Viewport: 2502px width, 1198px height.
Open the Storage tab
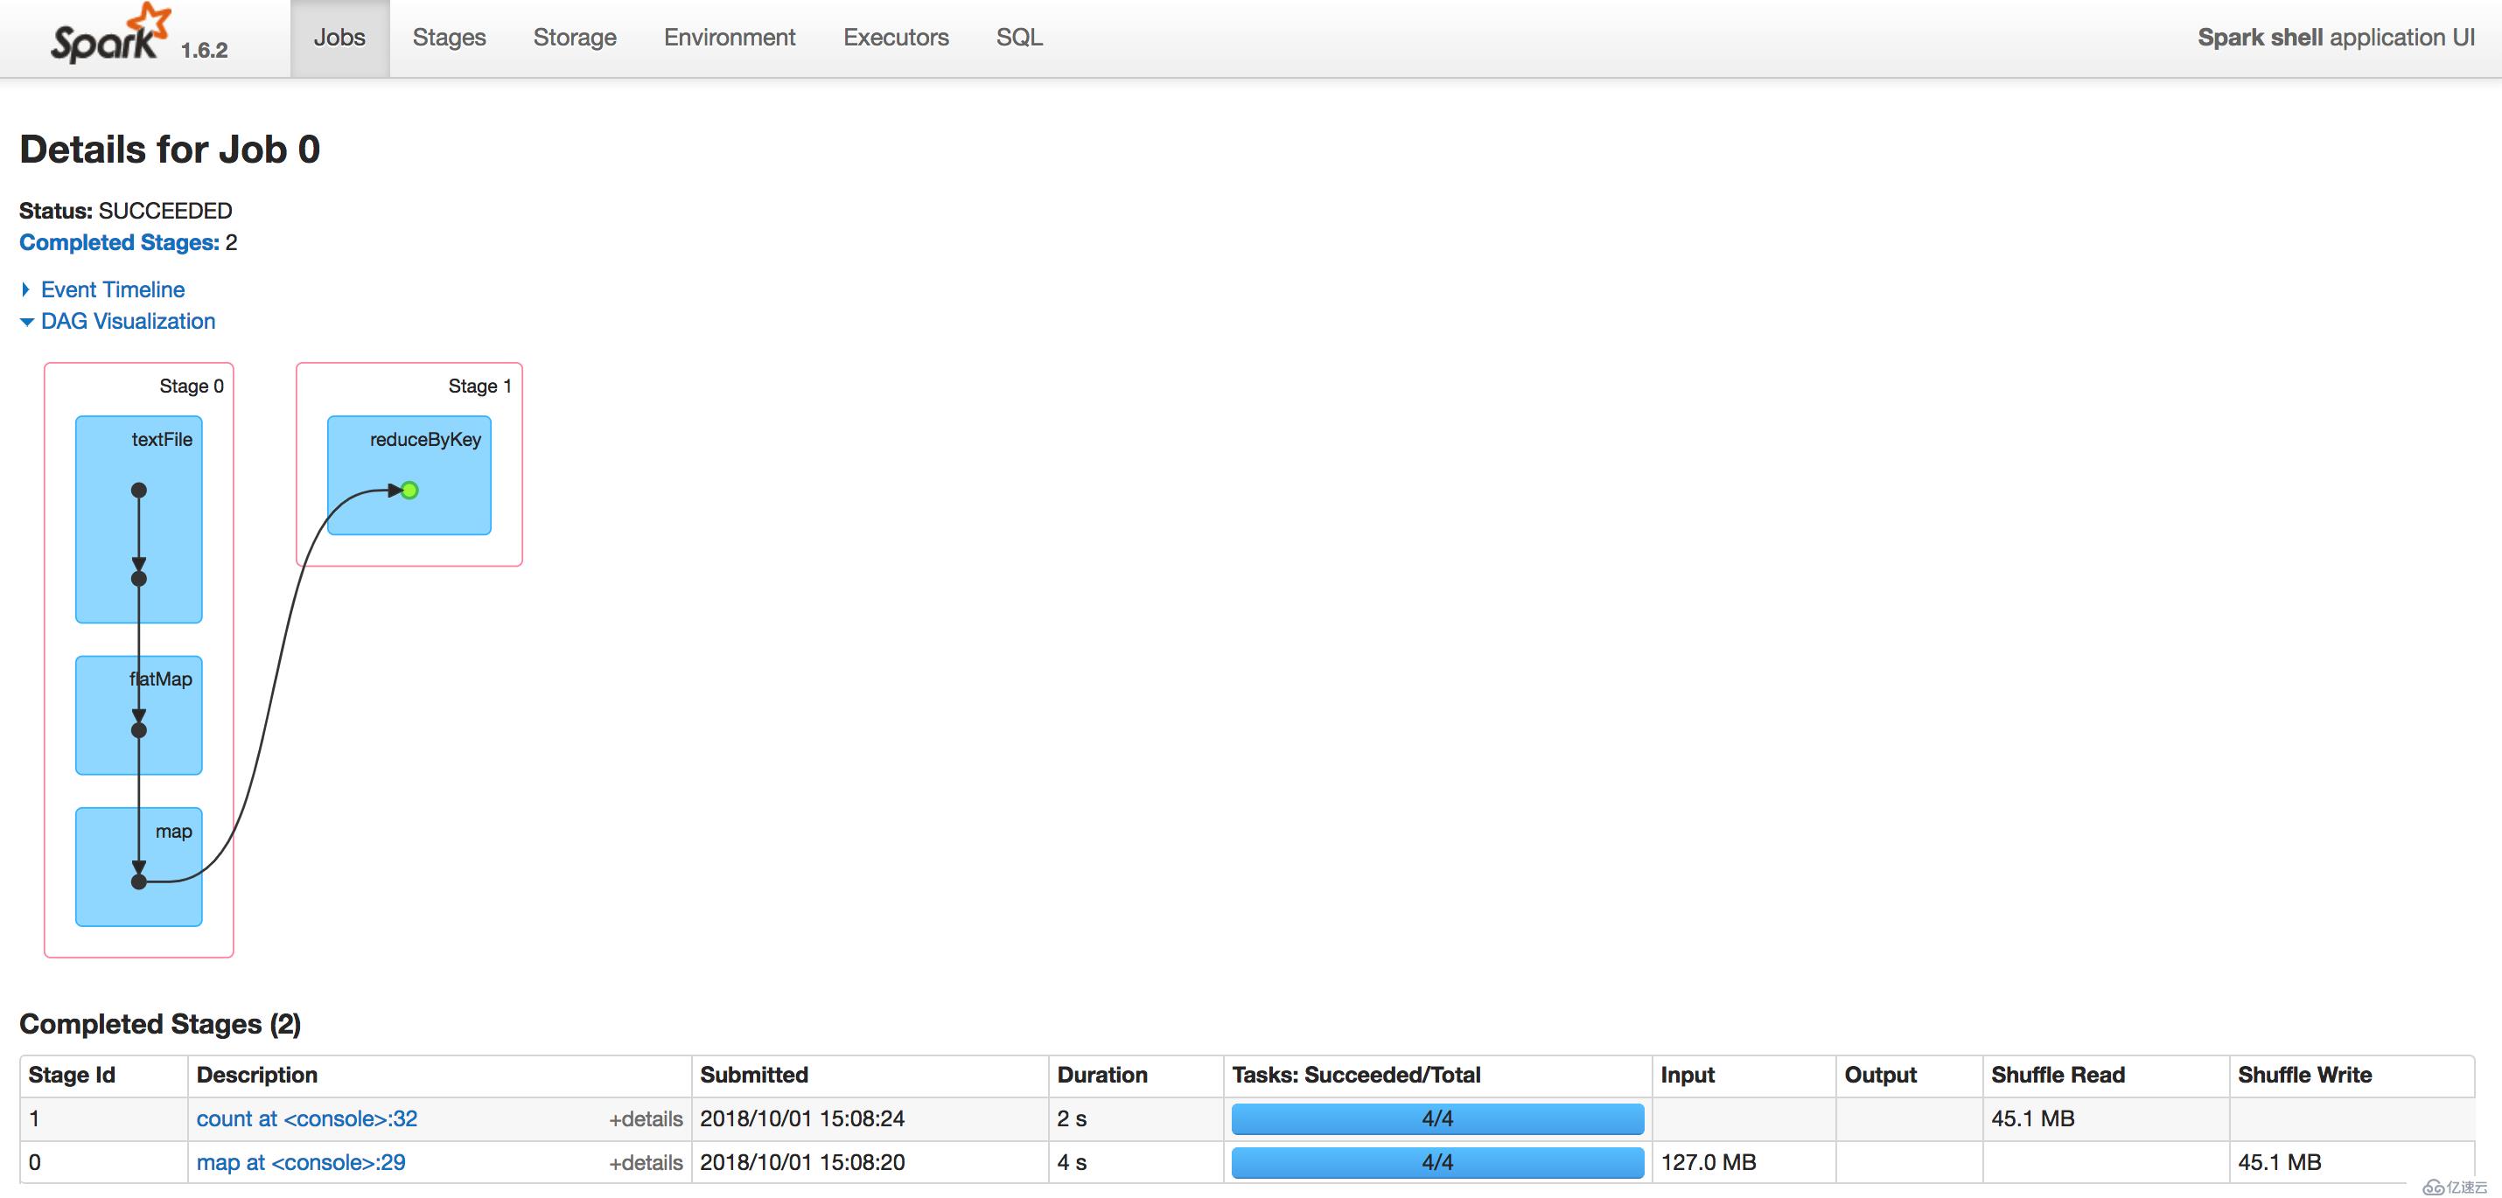575,38
